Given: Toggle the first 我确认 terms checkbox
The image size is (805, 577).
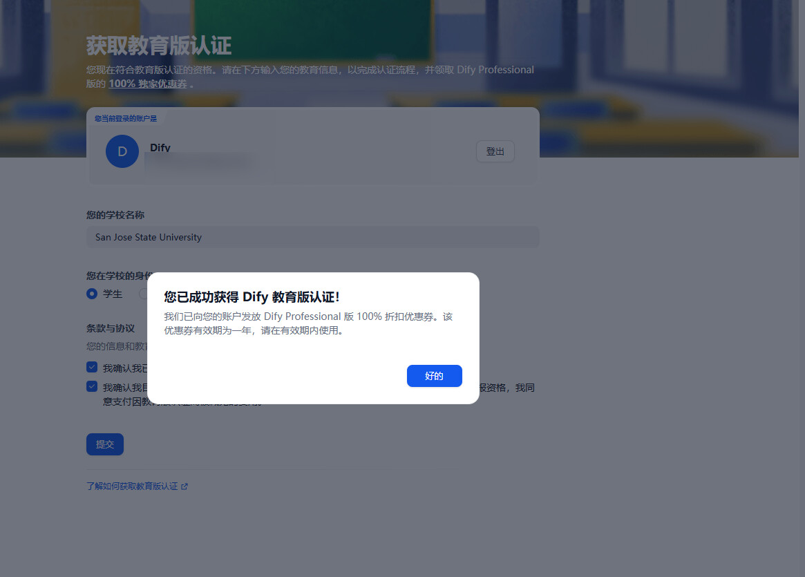Looking at the screenshot, I should coord(92,368).
